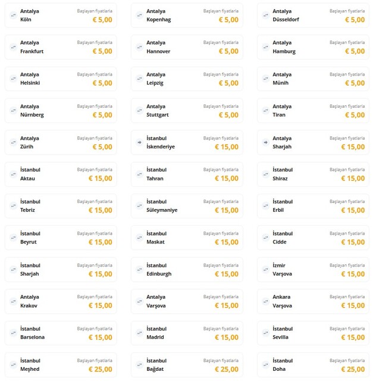Click the route icon beside İstanbul–Madrid

pyautogui.click(x=139, y=333)
